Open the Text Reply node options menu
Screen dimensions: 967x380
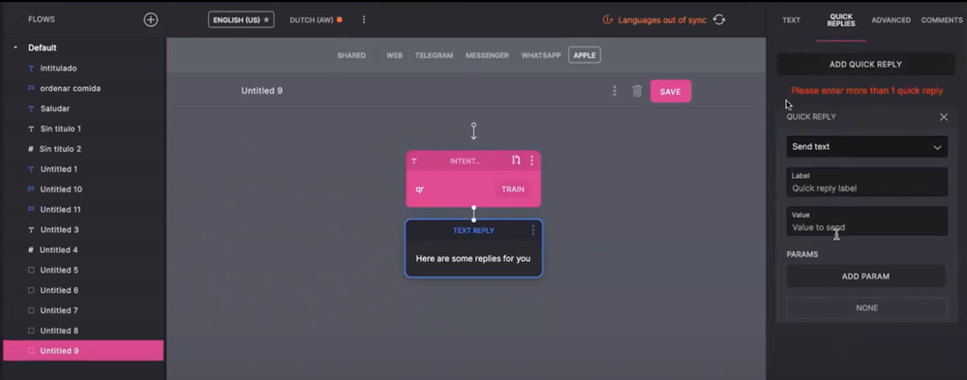click(532, 230)
